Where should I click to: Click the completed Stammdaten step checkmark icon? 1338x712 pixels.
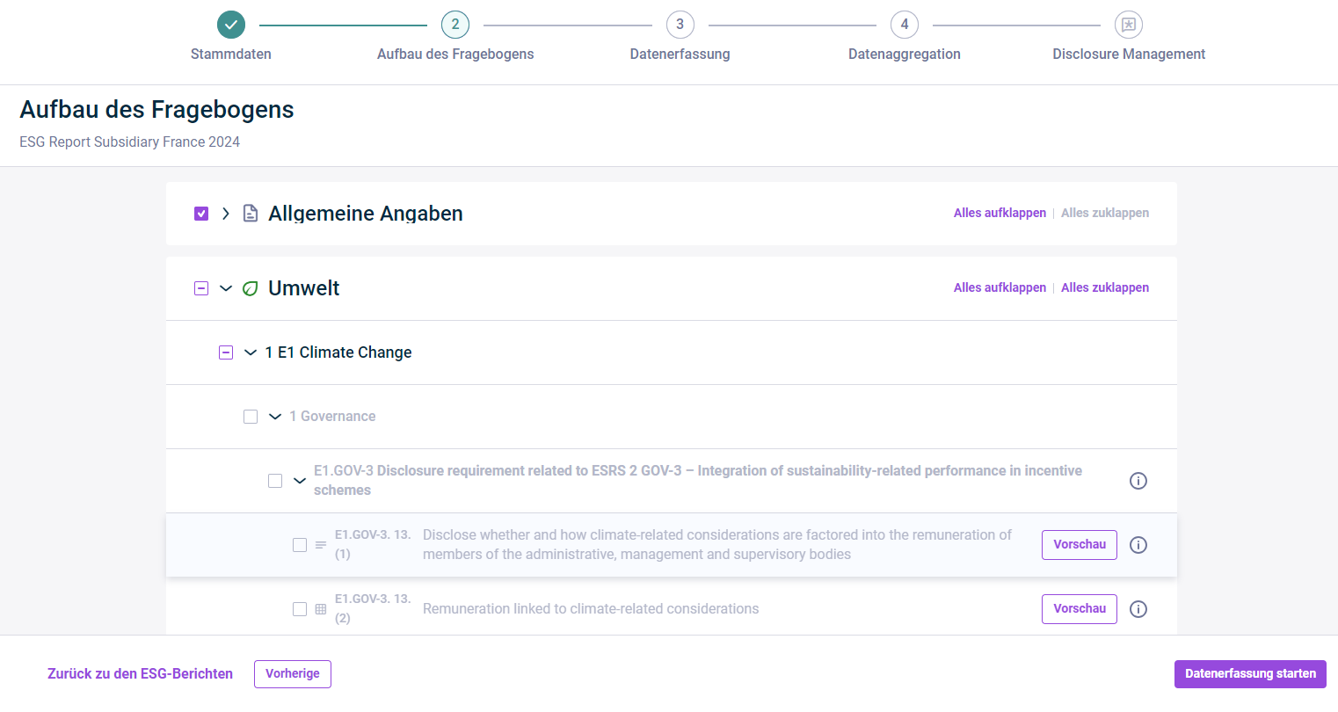pos(231,25)
